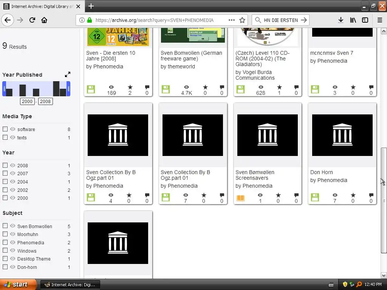Click reviews bubble on mcncnmsv Sven 7 card

click(x=371, y=87)
